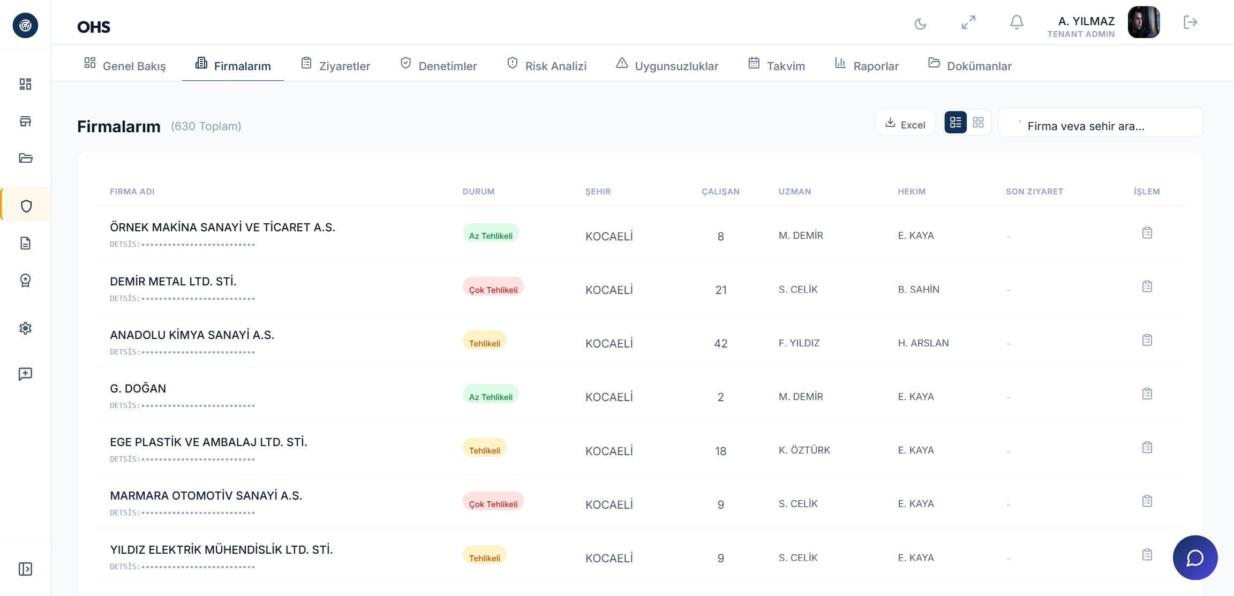Switch to Risk Analizi tab
The height and width of the screenshot is (596, 1234).
(x=547, y=65)
